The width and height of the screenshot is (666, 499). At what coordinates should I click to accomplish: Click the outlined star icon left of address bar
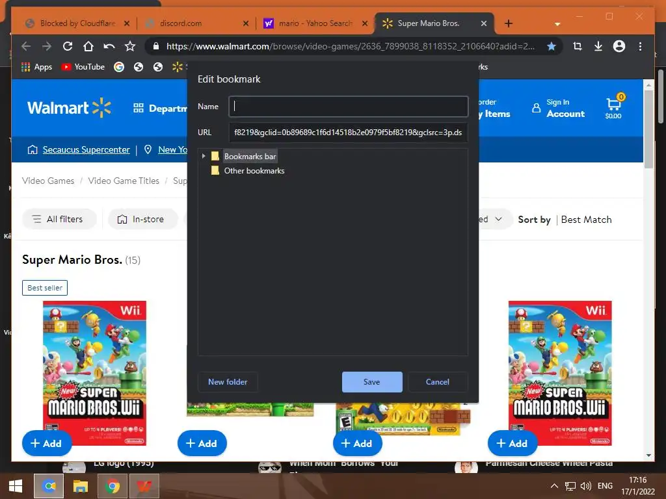click(x=130, y=46)
